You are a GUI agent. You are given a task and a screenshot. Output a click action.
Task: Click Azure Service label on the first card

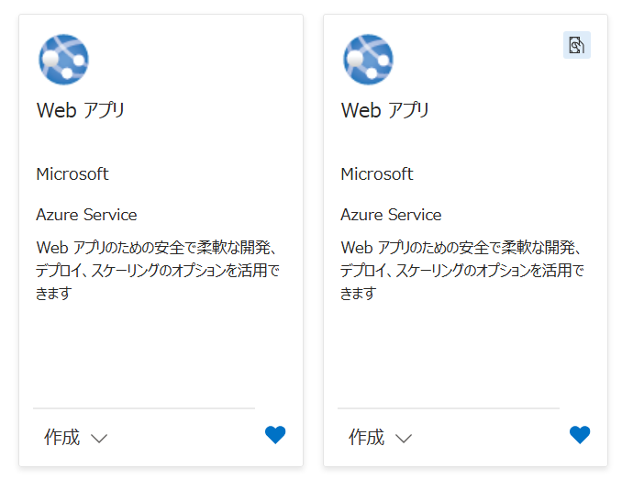(86, 215)
